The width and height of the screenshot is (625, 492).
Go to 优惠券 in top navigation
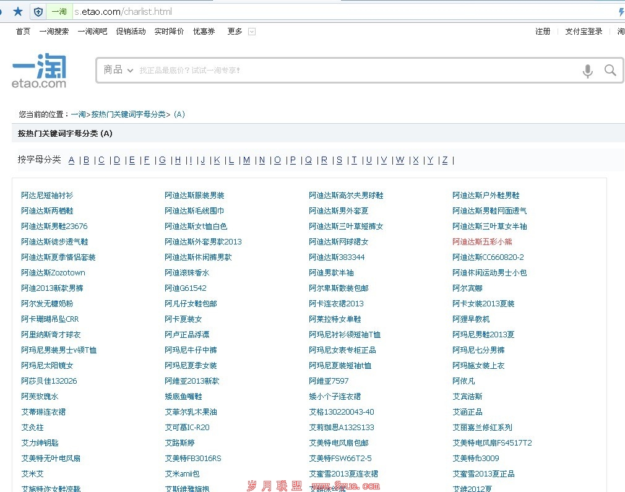(x=204, y=32)
